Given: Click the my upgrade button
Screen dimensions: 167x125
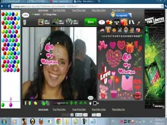Looking at the screenshot, I should tap(121, 15).
